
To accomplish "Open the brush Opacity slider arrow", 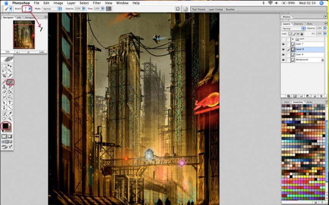I will point(83,9).
